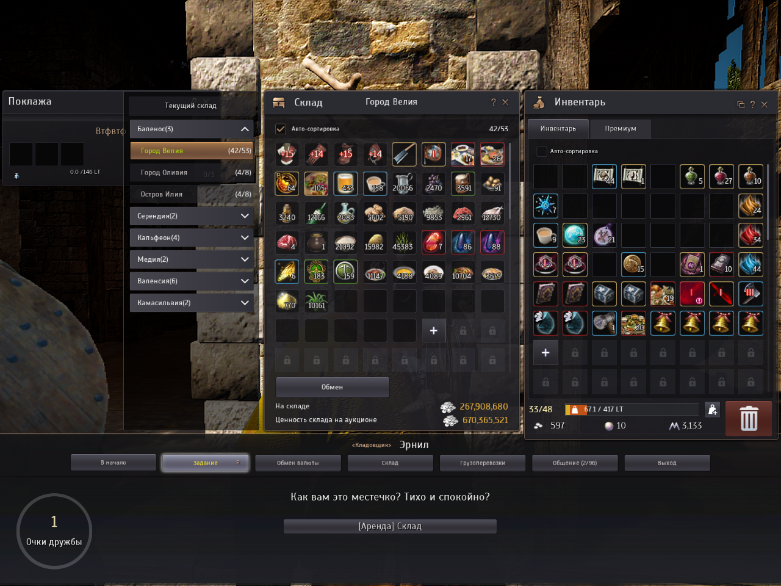Open the inventory trash bin

coord(749,419)
